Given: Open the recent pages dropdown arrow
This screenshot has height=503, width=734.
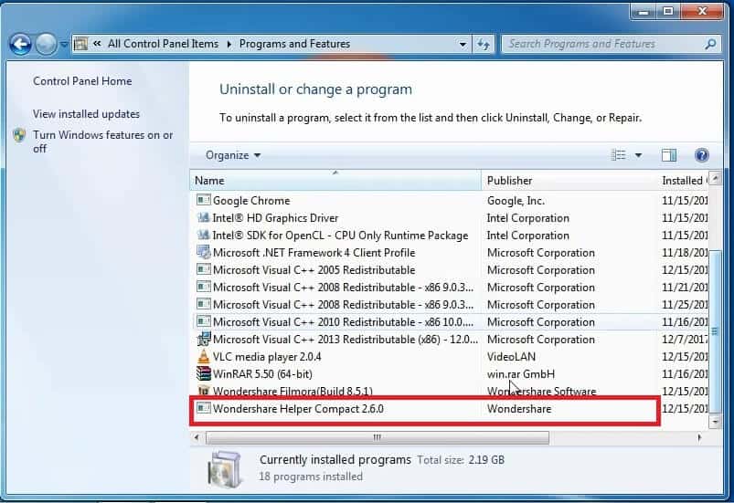Looking at the screenshot, I should (x=64, y=45).
